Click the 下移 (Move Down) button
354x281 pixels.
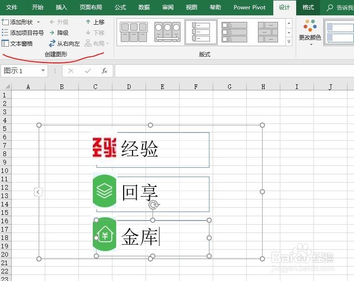(x=95, y=33)
